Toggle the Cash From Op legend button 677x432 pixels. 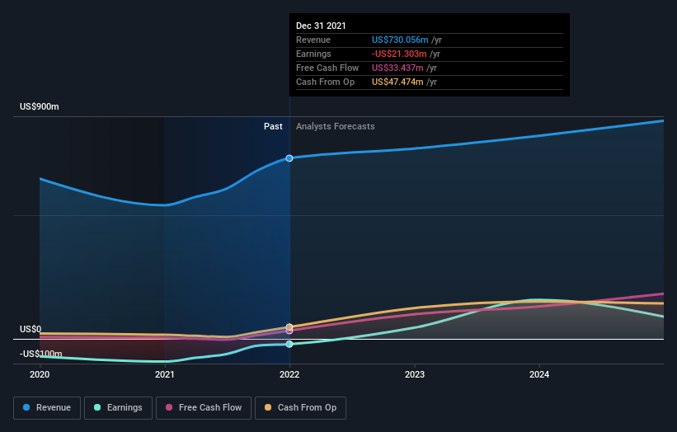tap(300, 408)
